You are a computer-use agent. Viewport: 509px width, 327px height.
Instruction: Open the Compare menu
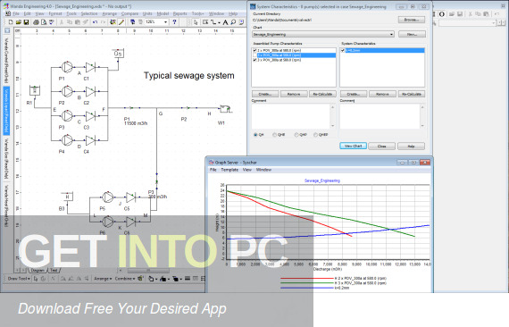tap(129, 14)
